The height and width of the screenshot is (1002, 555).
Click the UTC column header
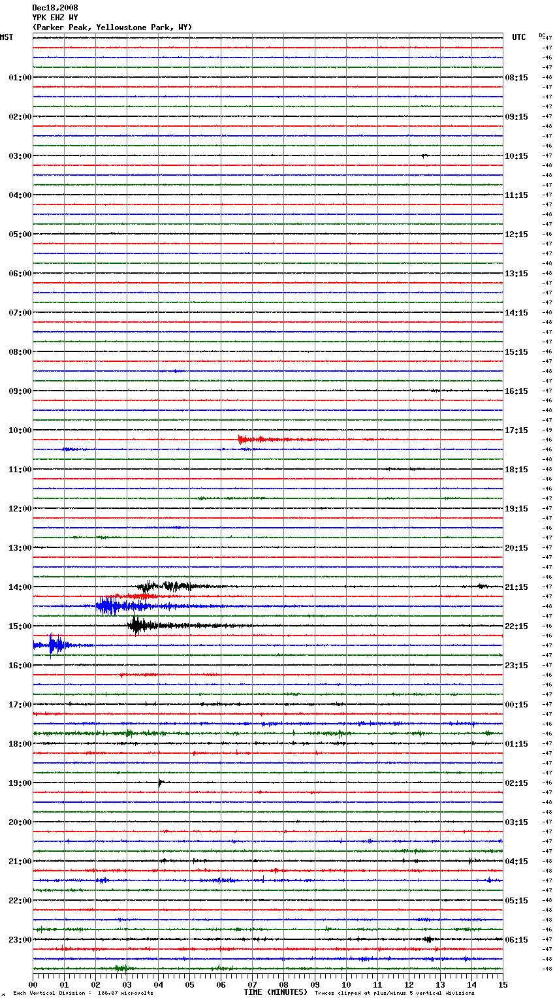[x=519, y=37]
